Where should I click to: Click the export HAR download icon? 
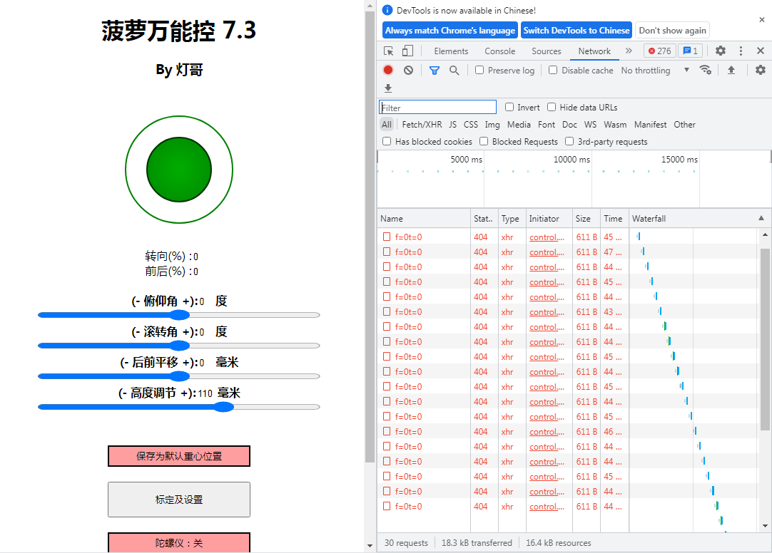tap(387, 88)
